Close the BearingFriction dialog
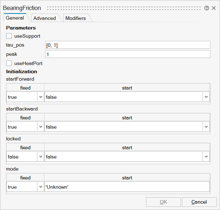220x210 pixels. coord(214,8)
